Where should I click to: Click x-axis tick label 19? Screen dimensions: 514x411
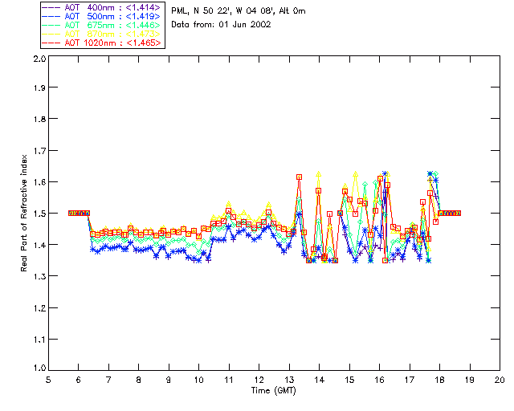470,380
